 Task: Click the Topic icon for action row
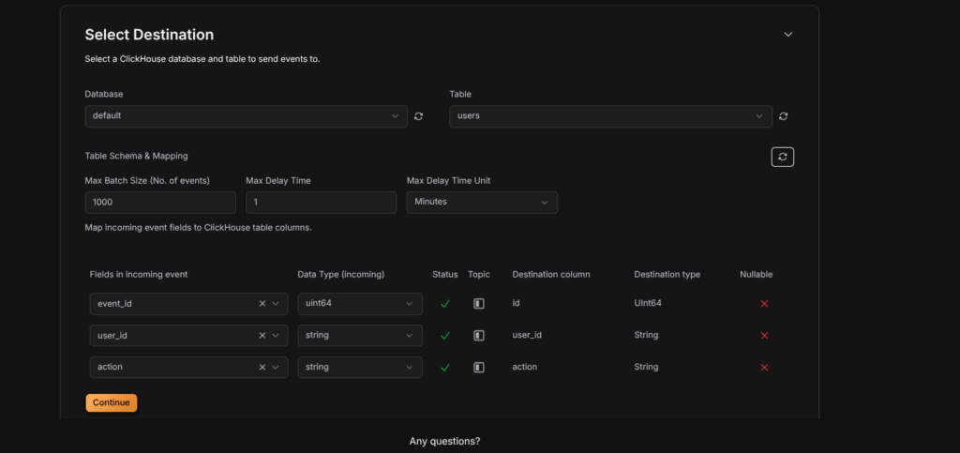[x=479, y=367]
